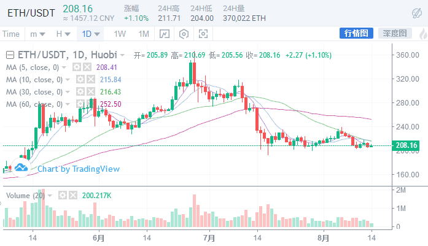
Task: Open the Chart by TradingView link
Action: point(79,169)
